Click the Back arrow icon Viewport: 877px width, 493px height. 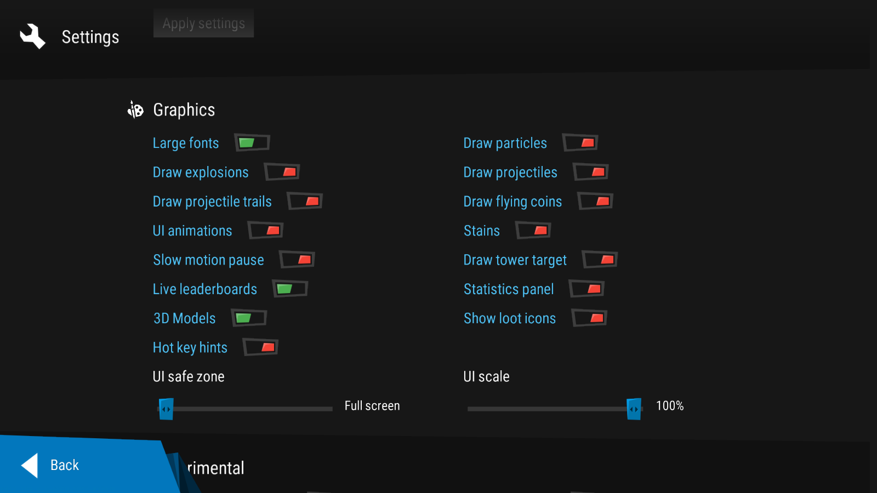click(30, 465)
